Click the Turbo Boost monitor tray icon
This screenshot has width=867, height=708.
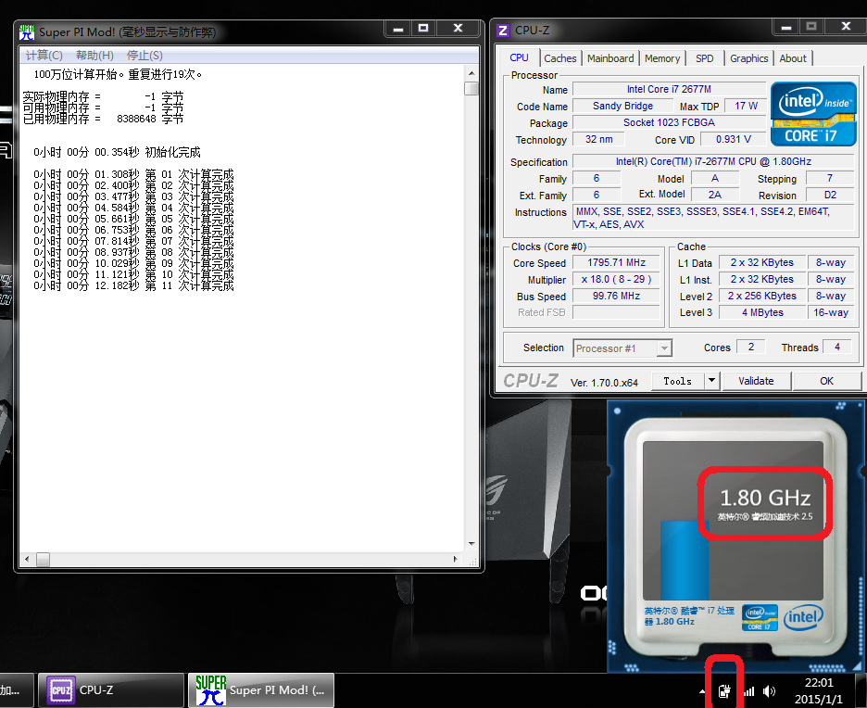tap(723, 690)
